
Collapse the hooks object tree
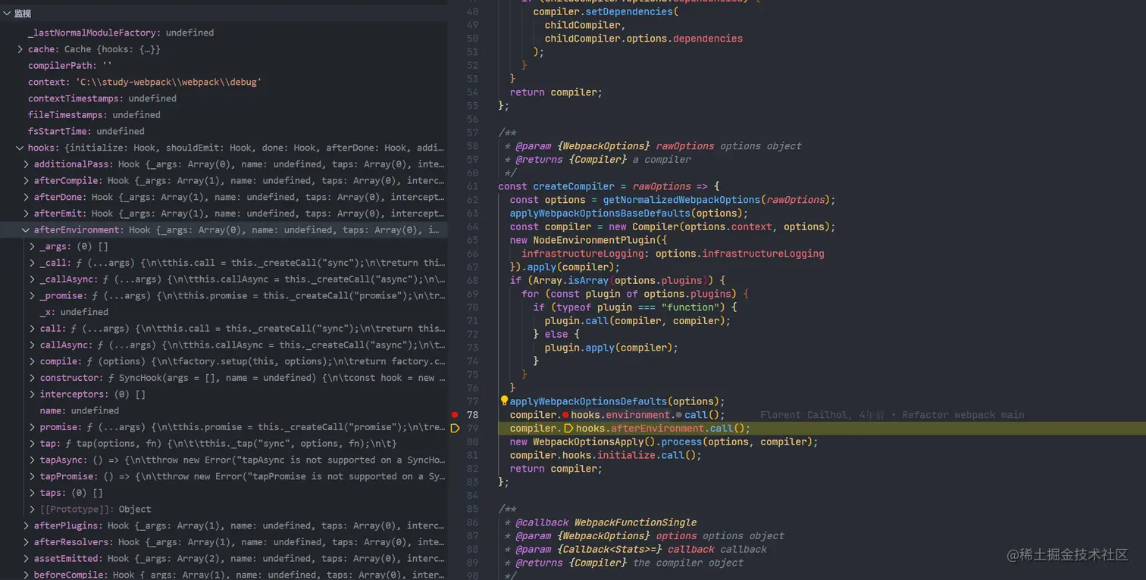[20, 148]
